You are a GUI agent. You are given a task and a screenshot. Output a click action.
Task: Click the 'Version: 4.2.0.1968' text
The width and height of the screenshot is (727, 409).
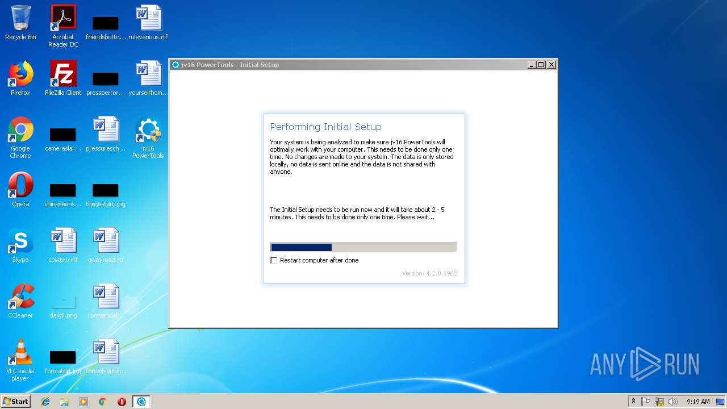click(x=429, y=273)
